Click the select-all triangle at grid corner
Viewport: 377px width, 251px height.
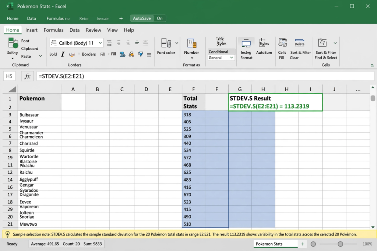(12, 89)
